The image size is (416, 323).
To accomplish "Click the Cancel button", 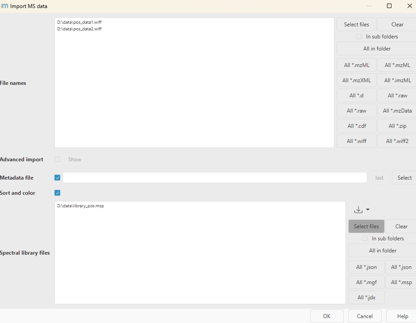I will (x=365, y=316).
